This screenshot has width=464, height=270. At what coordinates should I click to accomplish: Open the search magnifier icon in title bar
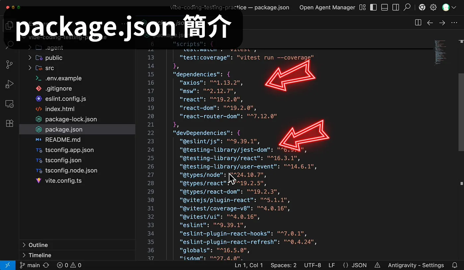coord(407,7)
